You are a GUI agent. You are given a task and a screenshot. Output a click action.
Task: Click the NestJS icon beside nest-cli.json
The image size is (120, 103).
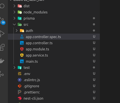coord(20,98)
